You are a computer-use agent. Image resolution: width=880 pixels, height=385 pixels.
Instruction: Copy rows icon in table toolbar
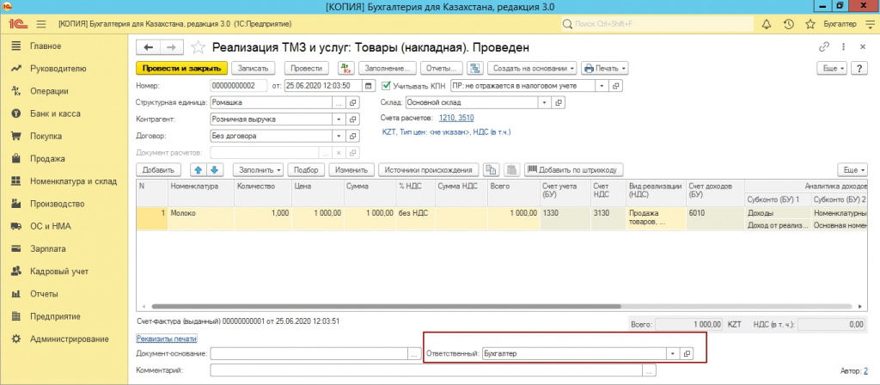click(x=491, y=169)
